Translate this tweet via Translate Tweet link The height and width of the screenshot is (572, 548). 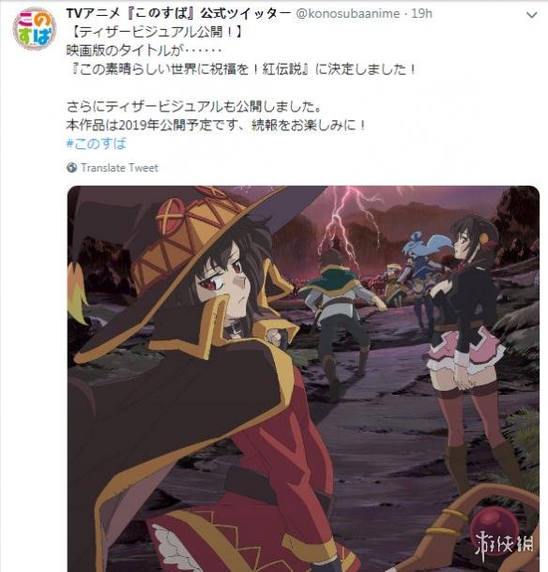point(119,168)
